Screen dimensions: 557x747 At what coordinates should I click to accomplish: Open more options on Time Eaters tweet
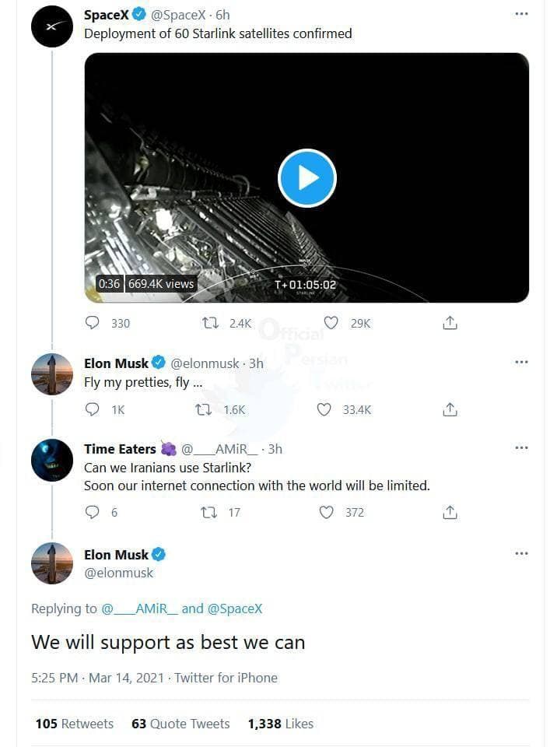[521, 448]
